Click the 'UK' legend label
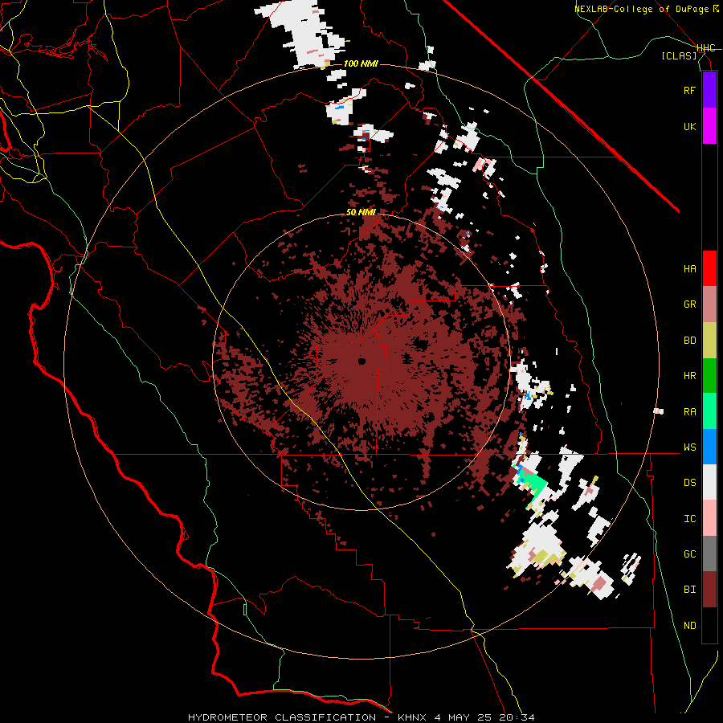The width and height of the screenshot is (723, 723). 689,126
